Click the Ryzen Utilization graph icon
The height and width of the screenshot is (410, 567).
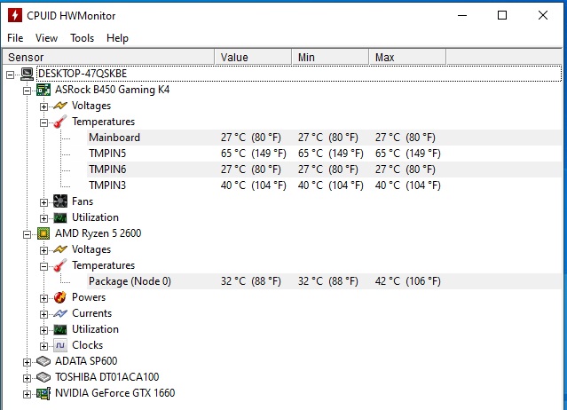(60, 329)
